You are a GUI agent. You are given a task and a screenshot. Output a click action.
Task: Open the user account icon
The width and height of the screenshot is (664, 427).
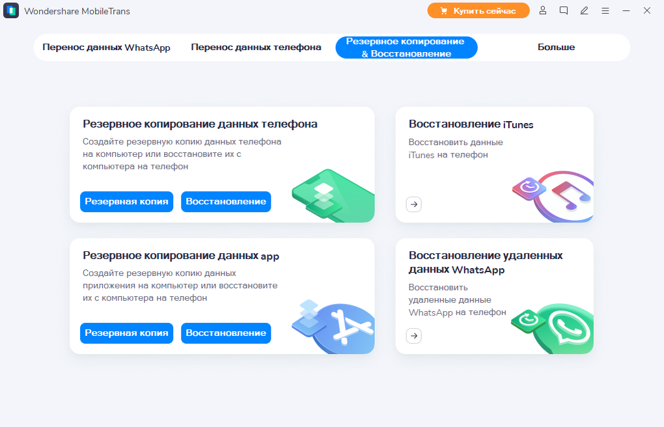542,10
